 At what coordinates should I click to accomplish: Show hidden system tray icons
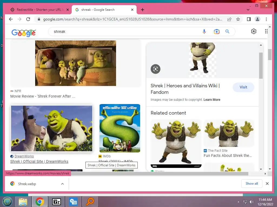click(239, 202)
